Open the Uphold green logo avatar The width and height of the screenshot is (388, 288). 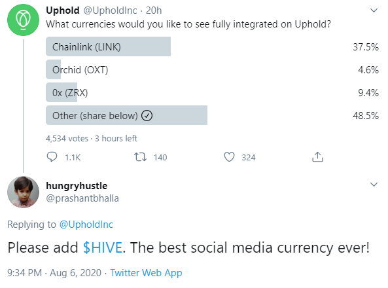[x=24, y=20]
